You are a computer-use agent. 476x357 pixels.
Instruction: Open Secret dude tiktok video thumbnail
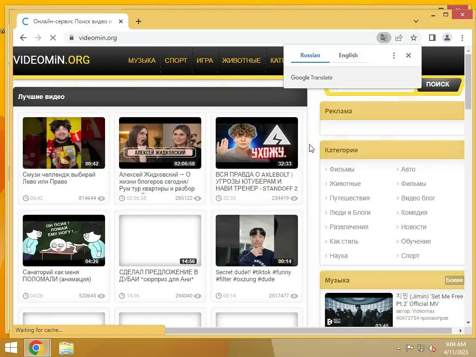(x=257, y=240)
